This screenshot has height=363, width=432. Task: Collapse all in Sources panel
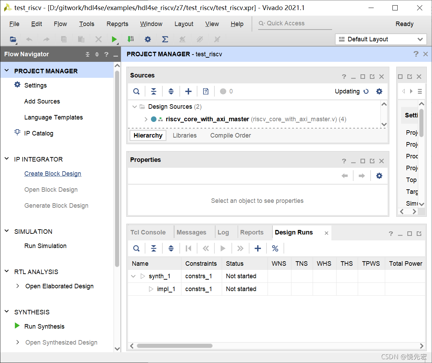tap(154, 91)
